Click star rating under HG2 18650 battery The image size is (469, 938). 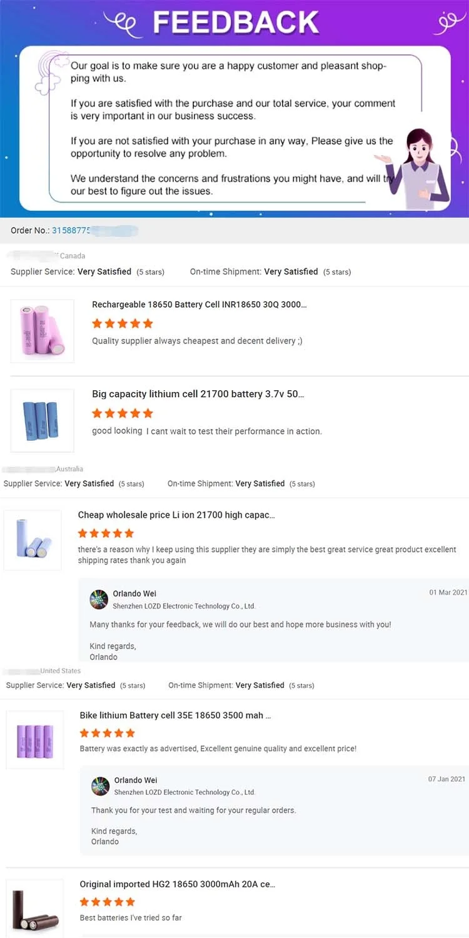(x=108, y=902)
